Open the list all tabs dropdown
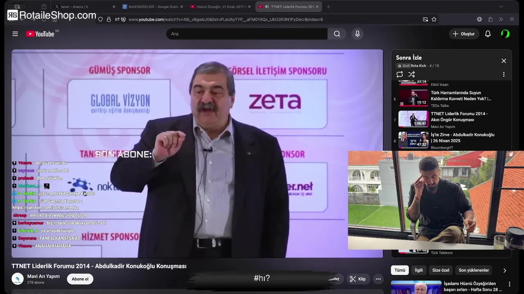This screenshot has height=294, width=524. point(501,7)
